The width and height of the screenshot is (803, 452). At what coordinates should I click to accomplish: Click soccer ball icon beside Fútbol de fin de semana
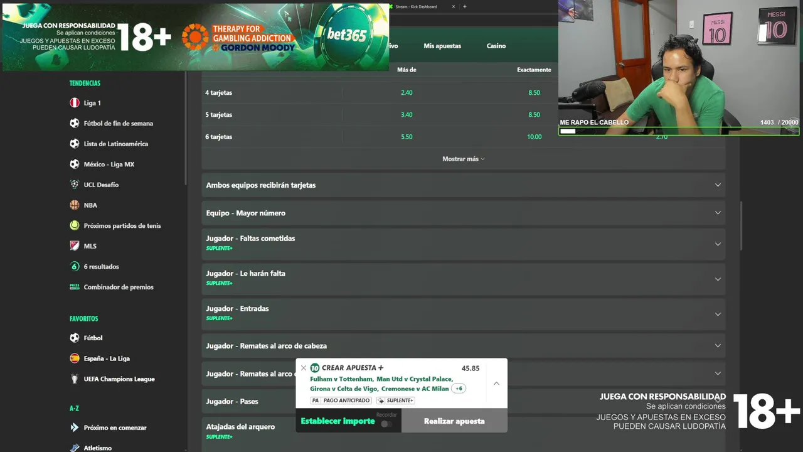pos(75,123)
